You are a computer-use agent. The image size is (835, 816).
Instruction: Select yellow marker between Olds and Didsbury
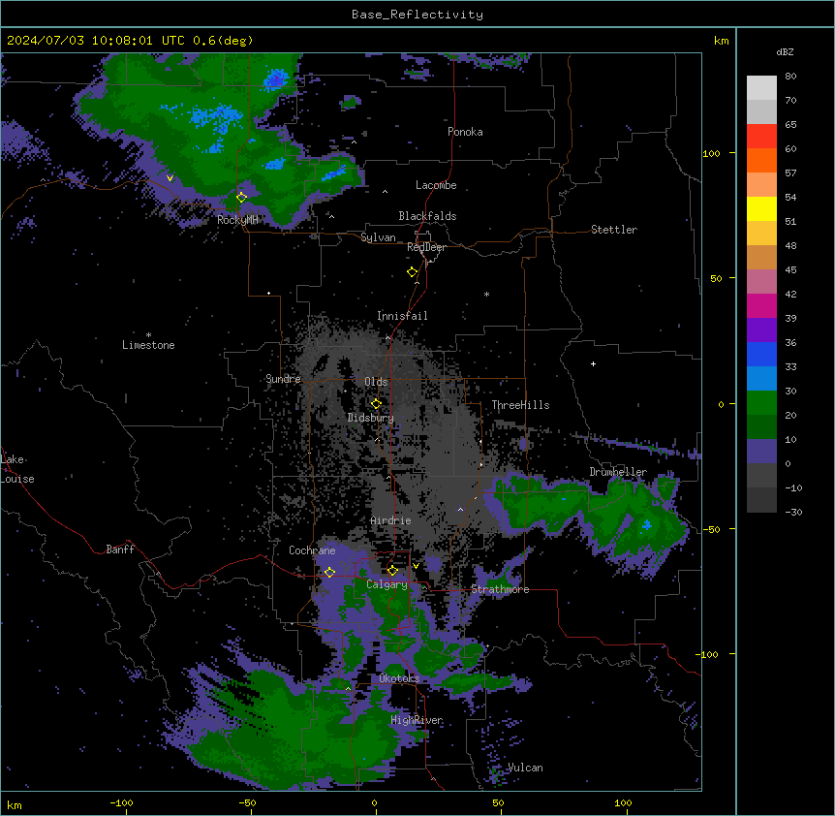pos(376,403)
